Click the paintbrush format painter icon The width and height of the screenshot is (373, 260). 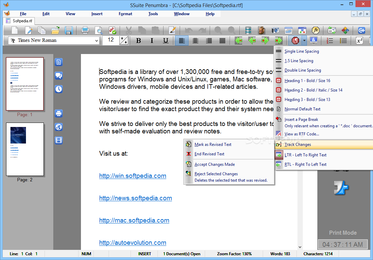[x=172, y=30]
